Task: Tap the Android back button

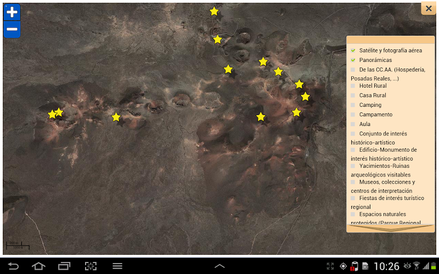Action: pos(13,266)
